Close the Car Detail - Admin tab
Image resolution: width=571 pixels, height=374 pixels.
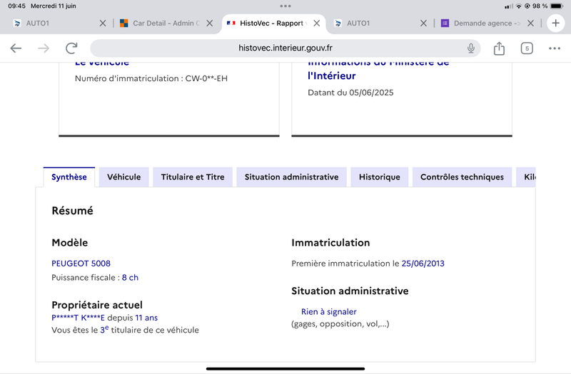pos(210,24)
